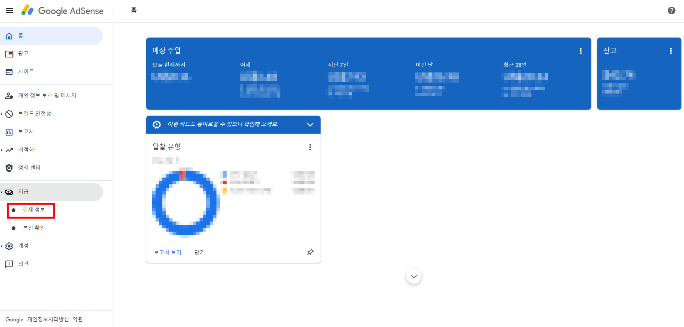The image size is (684, 327).
Task: Click the 사이트 sites icon
Action: (9, 72)
